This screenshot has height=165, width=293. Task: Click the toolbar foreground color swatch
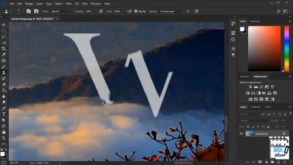pos(2,154)
